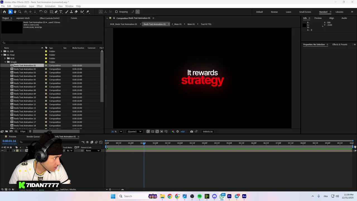Open the Effects & Presets panel
This screenshot has height=201, width=357.
click(x=340, y=44)
